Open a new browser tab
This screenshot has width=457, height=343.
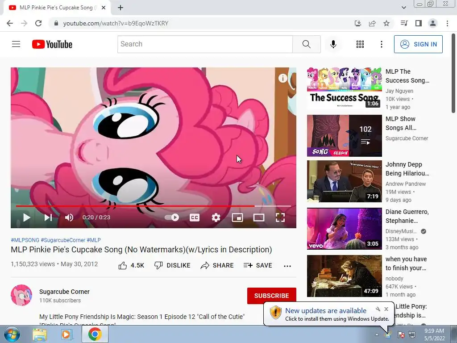120,8
